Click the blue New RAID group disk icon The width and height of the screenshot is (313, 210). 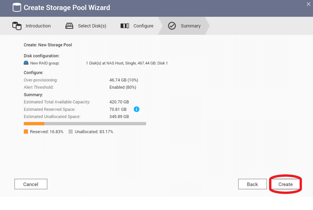coord(26,63)
